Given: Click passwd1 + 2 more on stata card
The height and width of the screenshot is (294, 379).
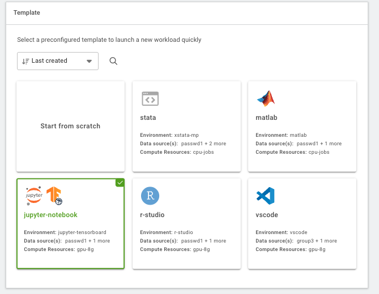Looking at the screenshot, I should click(x=203, y=144).
